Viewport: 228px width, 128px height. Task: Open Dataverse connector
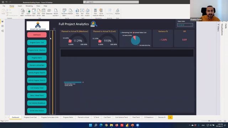point(49,12)
